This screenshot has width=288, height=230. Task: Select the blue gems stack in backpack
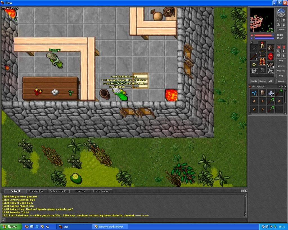pos(254,93)
